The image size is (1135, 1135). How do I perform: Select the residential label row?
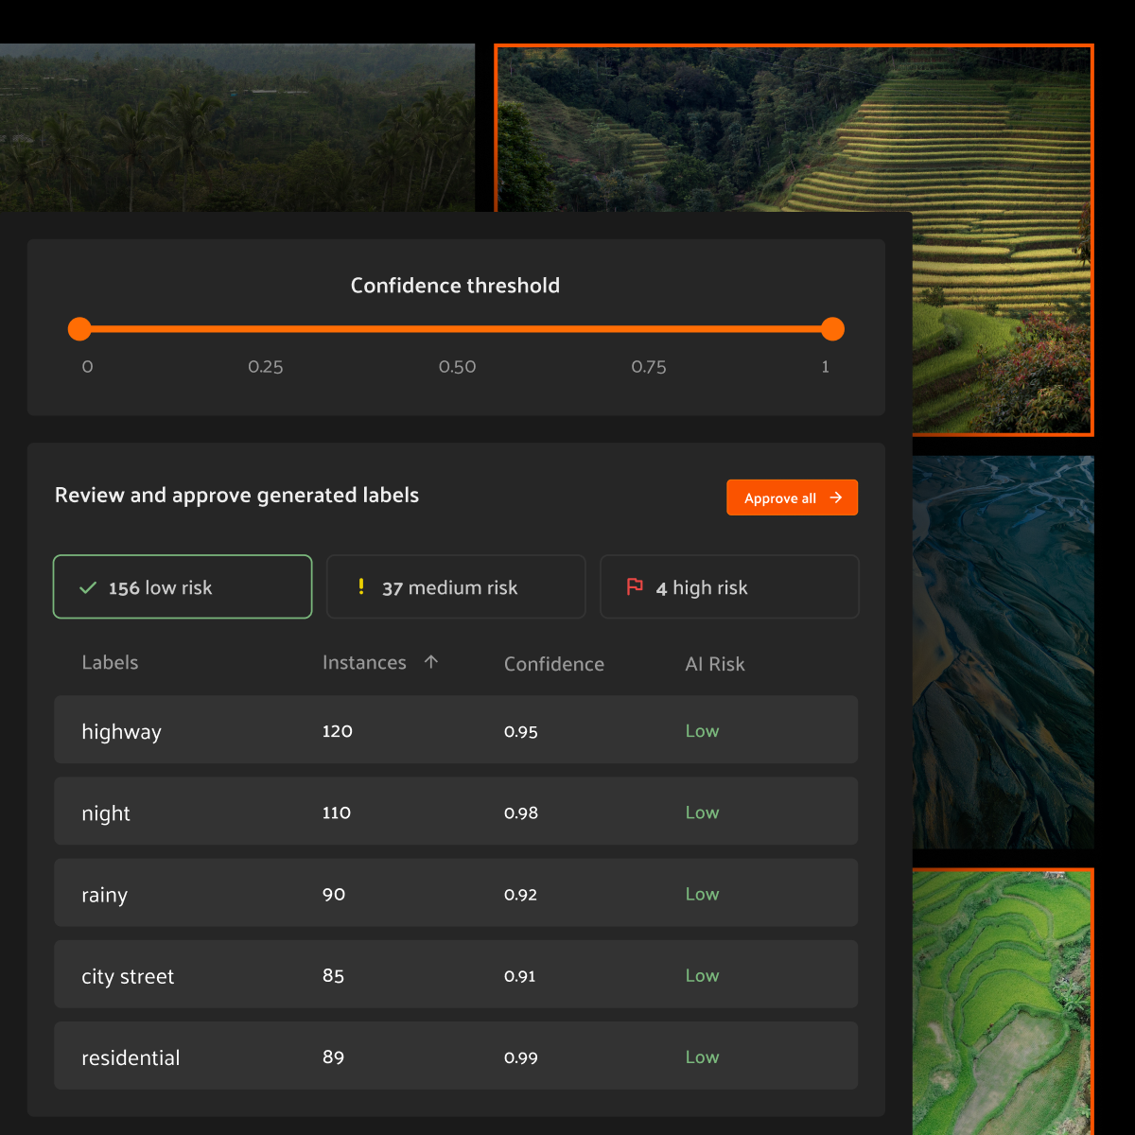pos(456,1056)
